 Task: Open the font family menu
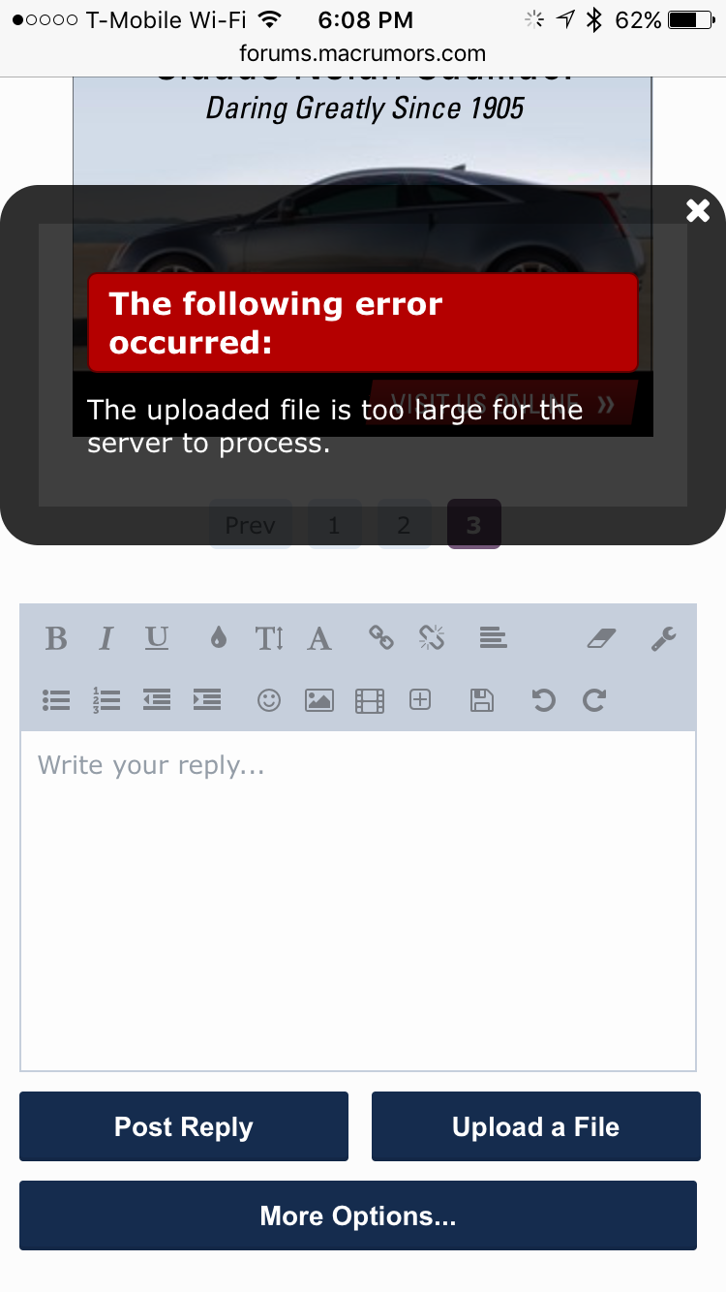tap(319, 638)
